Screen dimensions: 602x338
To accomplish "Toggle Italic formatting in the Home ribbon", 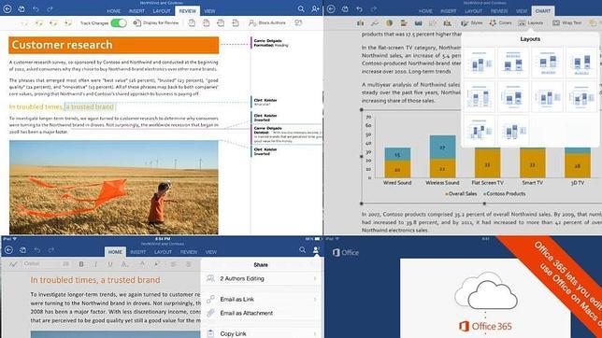I will point(95,264).
